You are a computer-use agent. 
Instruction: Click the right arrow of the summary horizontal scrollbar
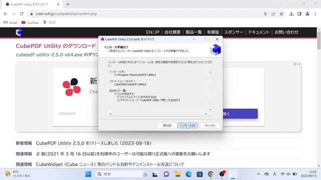click(206, 114)
